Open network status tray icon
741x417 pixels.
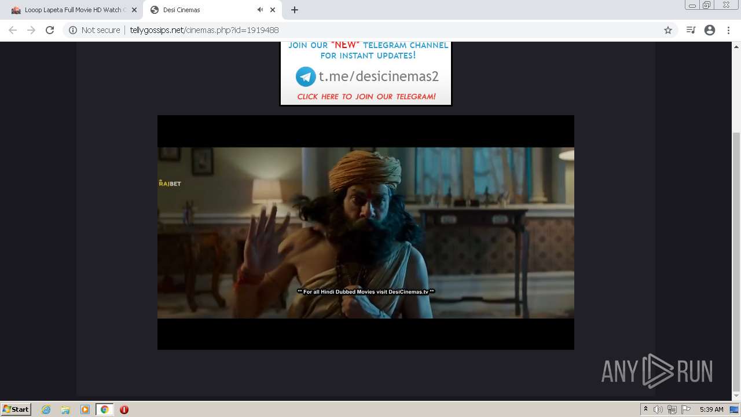(x=672, y=409)
